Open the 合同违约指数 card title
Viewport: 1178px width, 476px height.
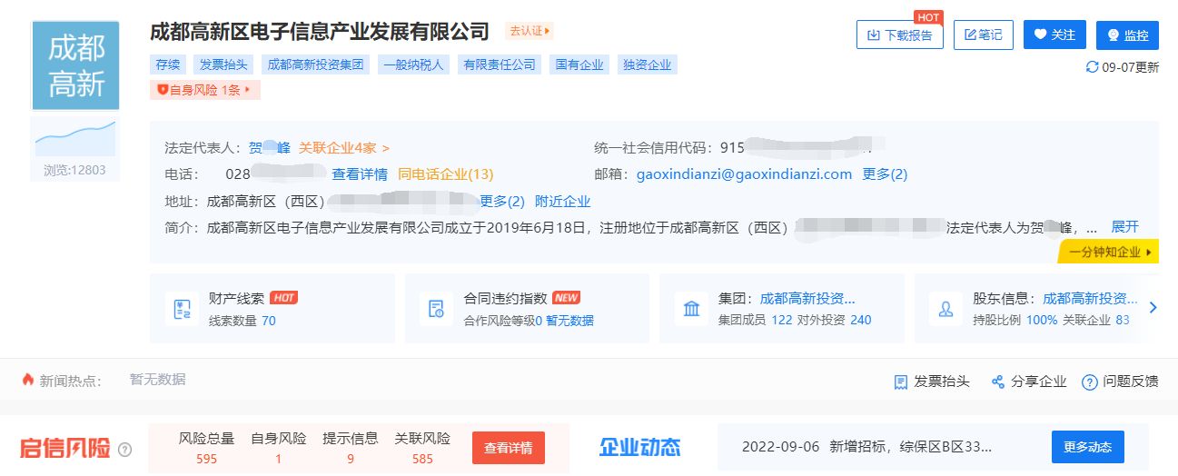tap(506, 298)
